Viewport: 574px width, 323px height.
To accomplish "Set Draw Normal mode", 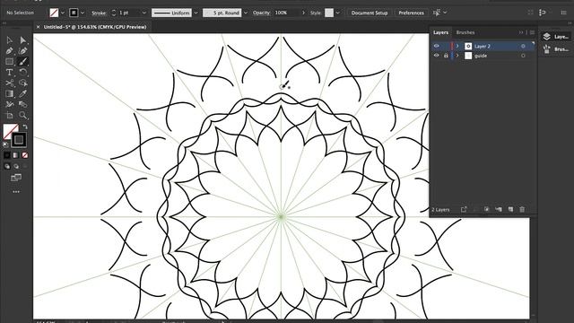I will [x=7, y=166].
